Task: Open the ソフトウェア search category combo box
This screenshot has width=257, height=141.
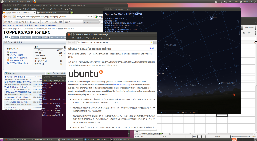Action: 91,22
